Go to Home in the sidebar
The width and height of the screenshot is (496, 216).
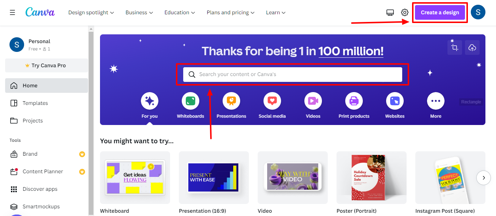click(47, 86)
